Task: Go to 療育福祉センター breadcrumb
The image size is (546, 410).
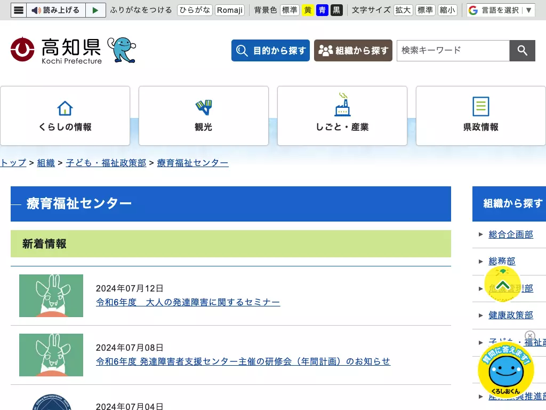Action: (193, 163)
